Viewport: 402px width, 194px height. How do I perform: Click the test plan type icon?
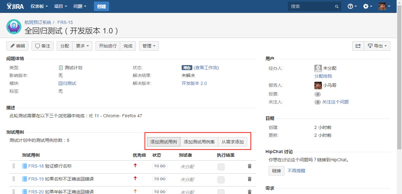[61, 68]
